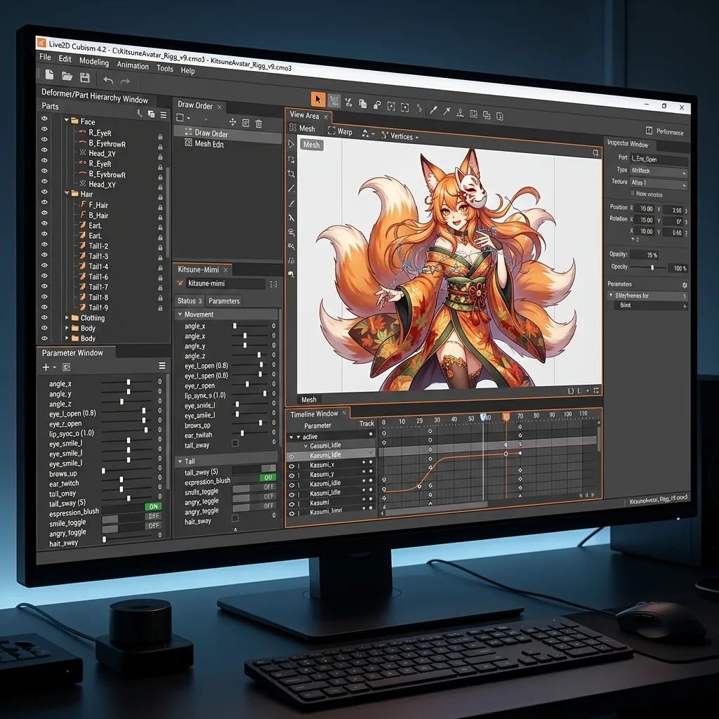Image resolution: width=719 pixels, height=719 pixels.
Task: Click the Undo arrow icon
Action: coord(108,81)
